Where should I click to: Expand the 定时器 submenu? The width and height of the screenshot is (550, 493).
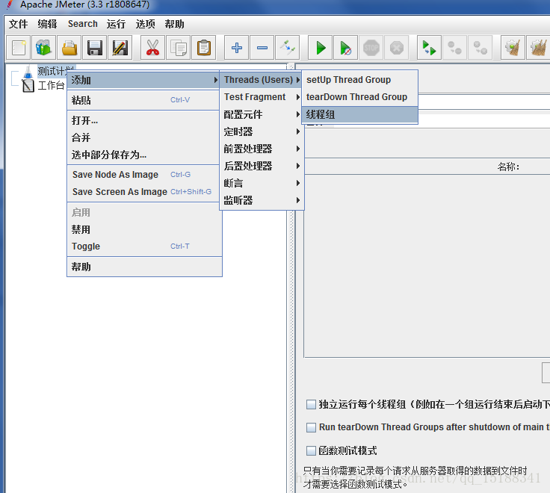pyautogui.click(x=262, y=131)
